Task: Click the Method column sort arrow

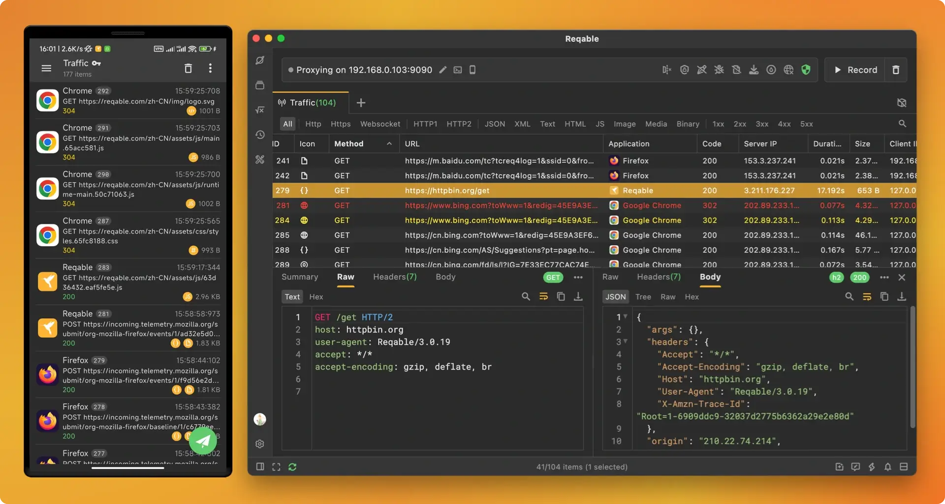Action: pos(390,143)
